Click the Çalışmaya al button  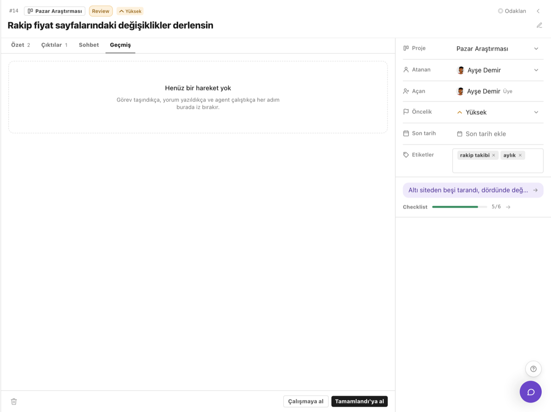click(306, 401)
